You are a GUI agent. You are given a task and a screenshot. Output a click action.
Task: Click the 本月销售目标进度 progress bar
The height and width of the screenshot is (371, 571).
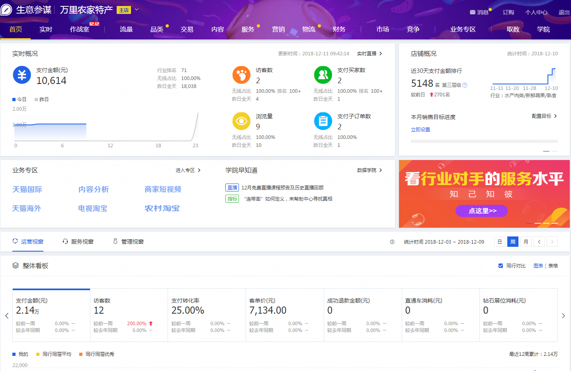(484, 141)
